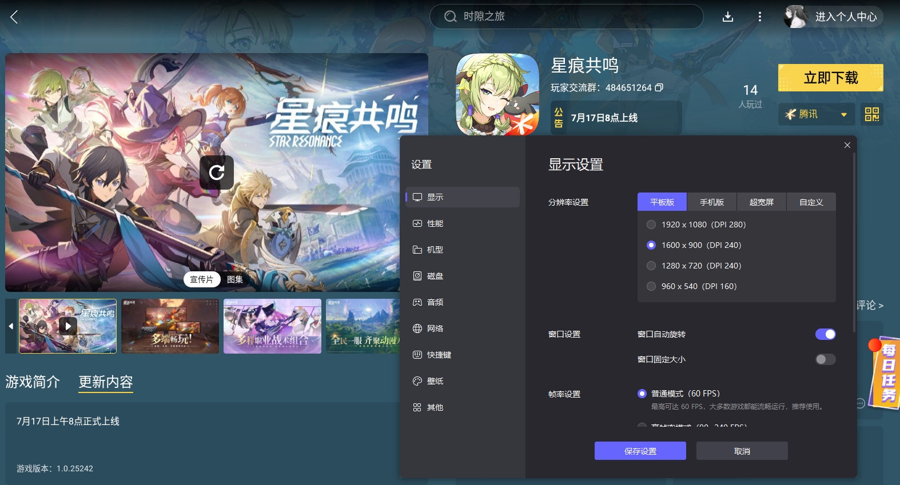
Task: Click the performance icon beside 性能
Action: coord(417,223)
